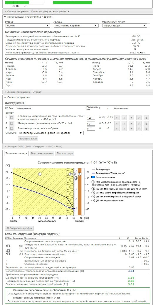This screenshot has width=153, height=305.
Task: Check the box of row 1 in the results table
Action: pyautogui.click(x=9, y=246)
